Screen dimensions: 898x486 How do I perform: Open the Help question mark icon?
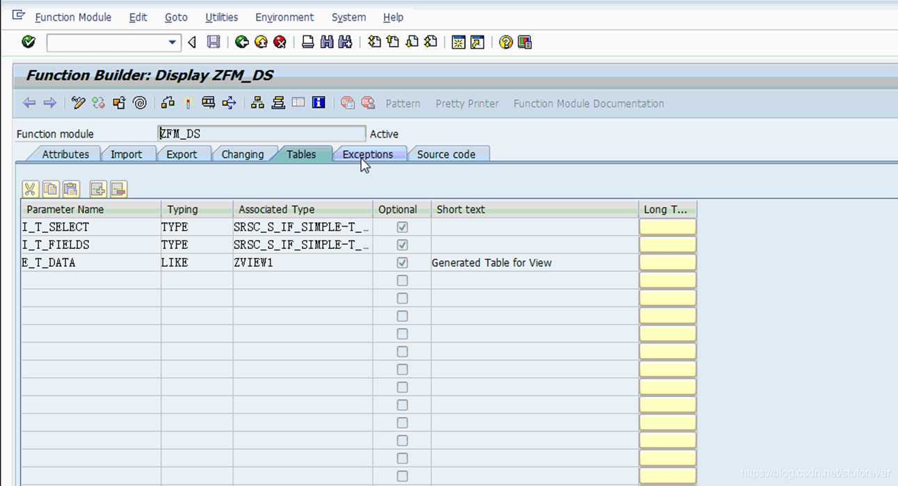pos(506,42)
